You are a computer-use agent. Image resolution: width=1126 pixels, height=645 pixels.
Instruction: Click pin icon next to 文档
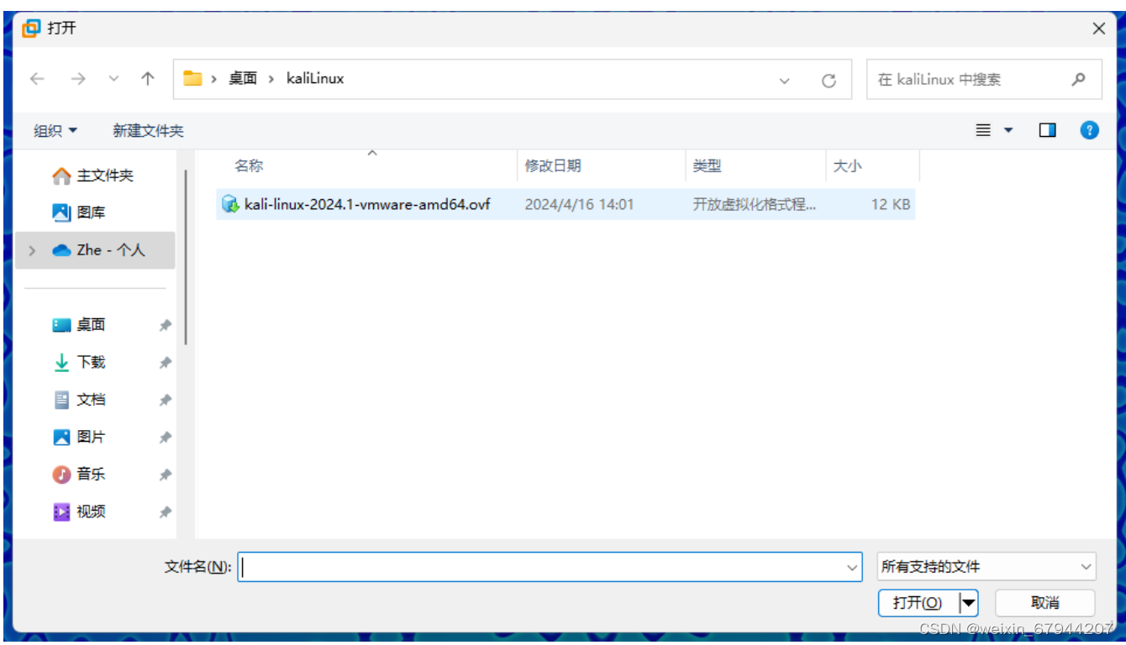point(166,400)
